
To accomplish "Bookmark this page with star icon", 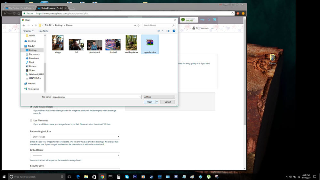I will 232,13.
